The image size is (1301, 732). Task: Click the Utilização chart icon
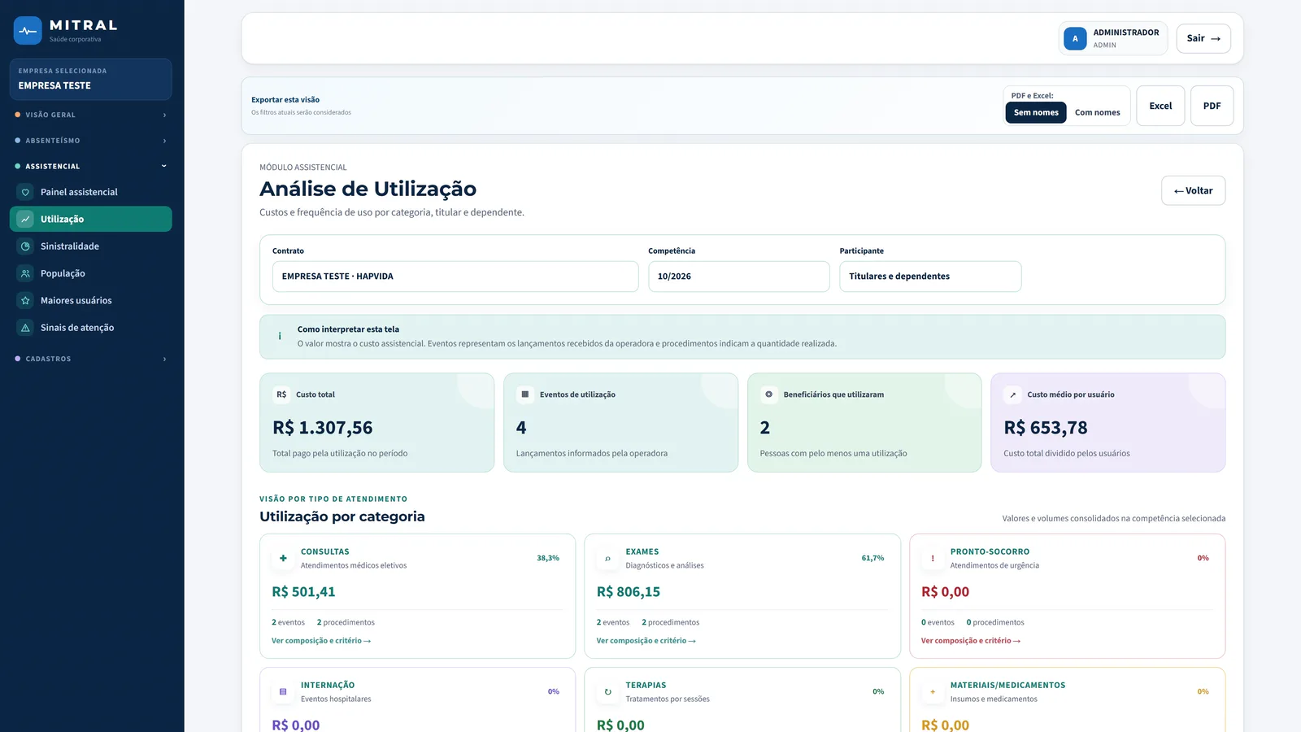(x=25, y=220)
